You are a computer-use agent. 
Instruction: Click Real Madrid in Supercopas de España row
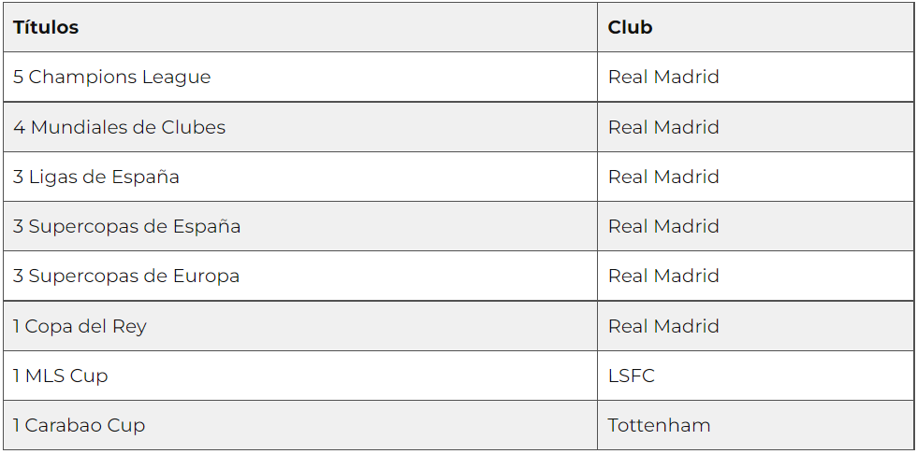tap(663, 226)
